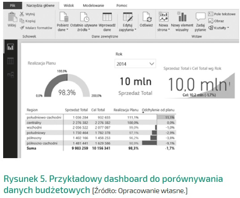240x198 pixels.
Task: Activate Malarz formatów format painter
Action: click(x=36, y=28)
